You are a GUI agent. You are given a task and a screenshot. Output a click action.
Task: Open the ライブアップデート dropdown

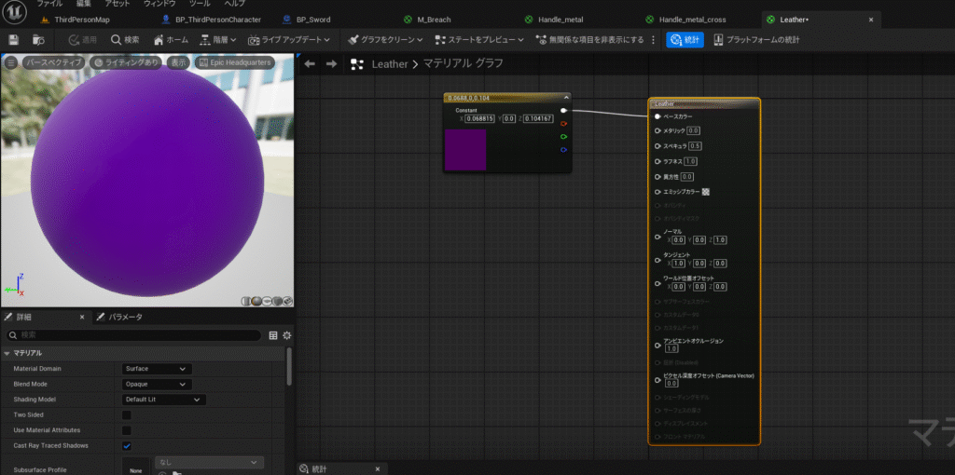tap(289, 40)
